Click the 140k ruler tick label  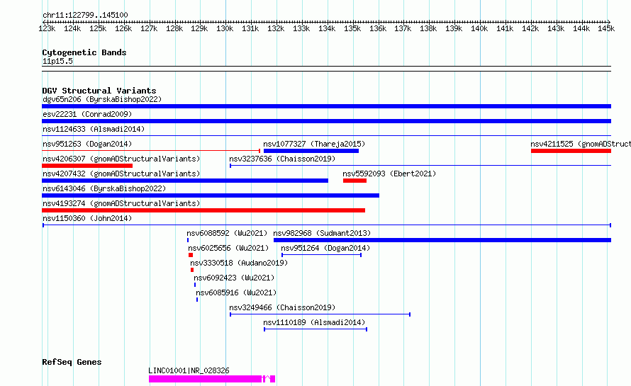[480, 28]
